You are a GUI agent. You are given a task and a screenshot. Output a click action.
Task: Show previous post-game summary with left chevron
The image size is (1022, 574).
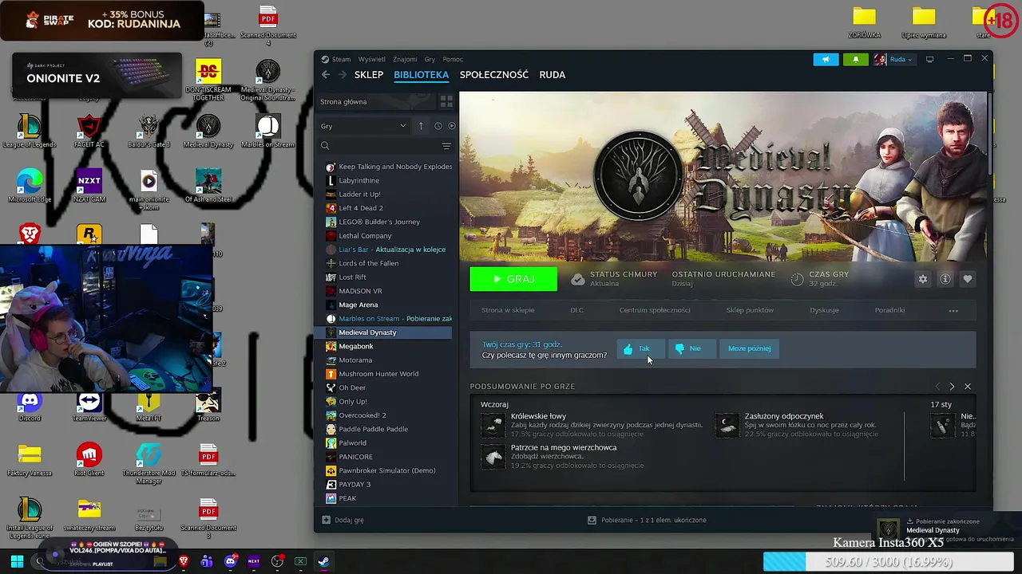pyautogui.click(x=937, y=387)
